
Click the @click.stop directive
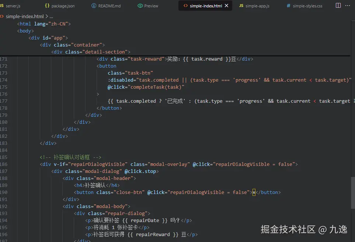[140, 171]
